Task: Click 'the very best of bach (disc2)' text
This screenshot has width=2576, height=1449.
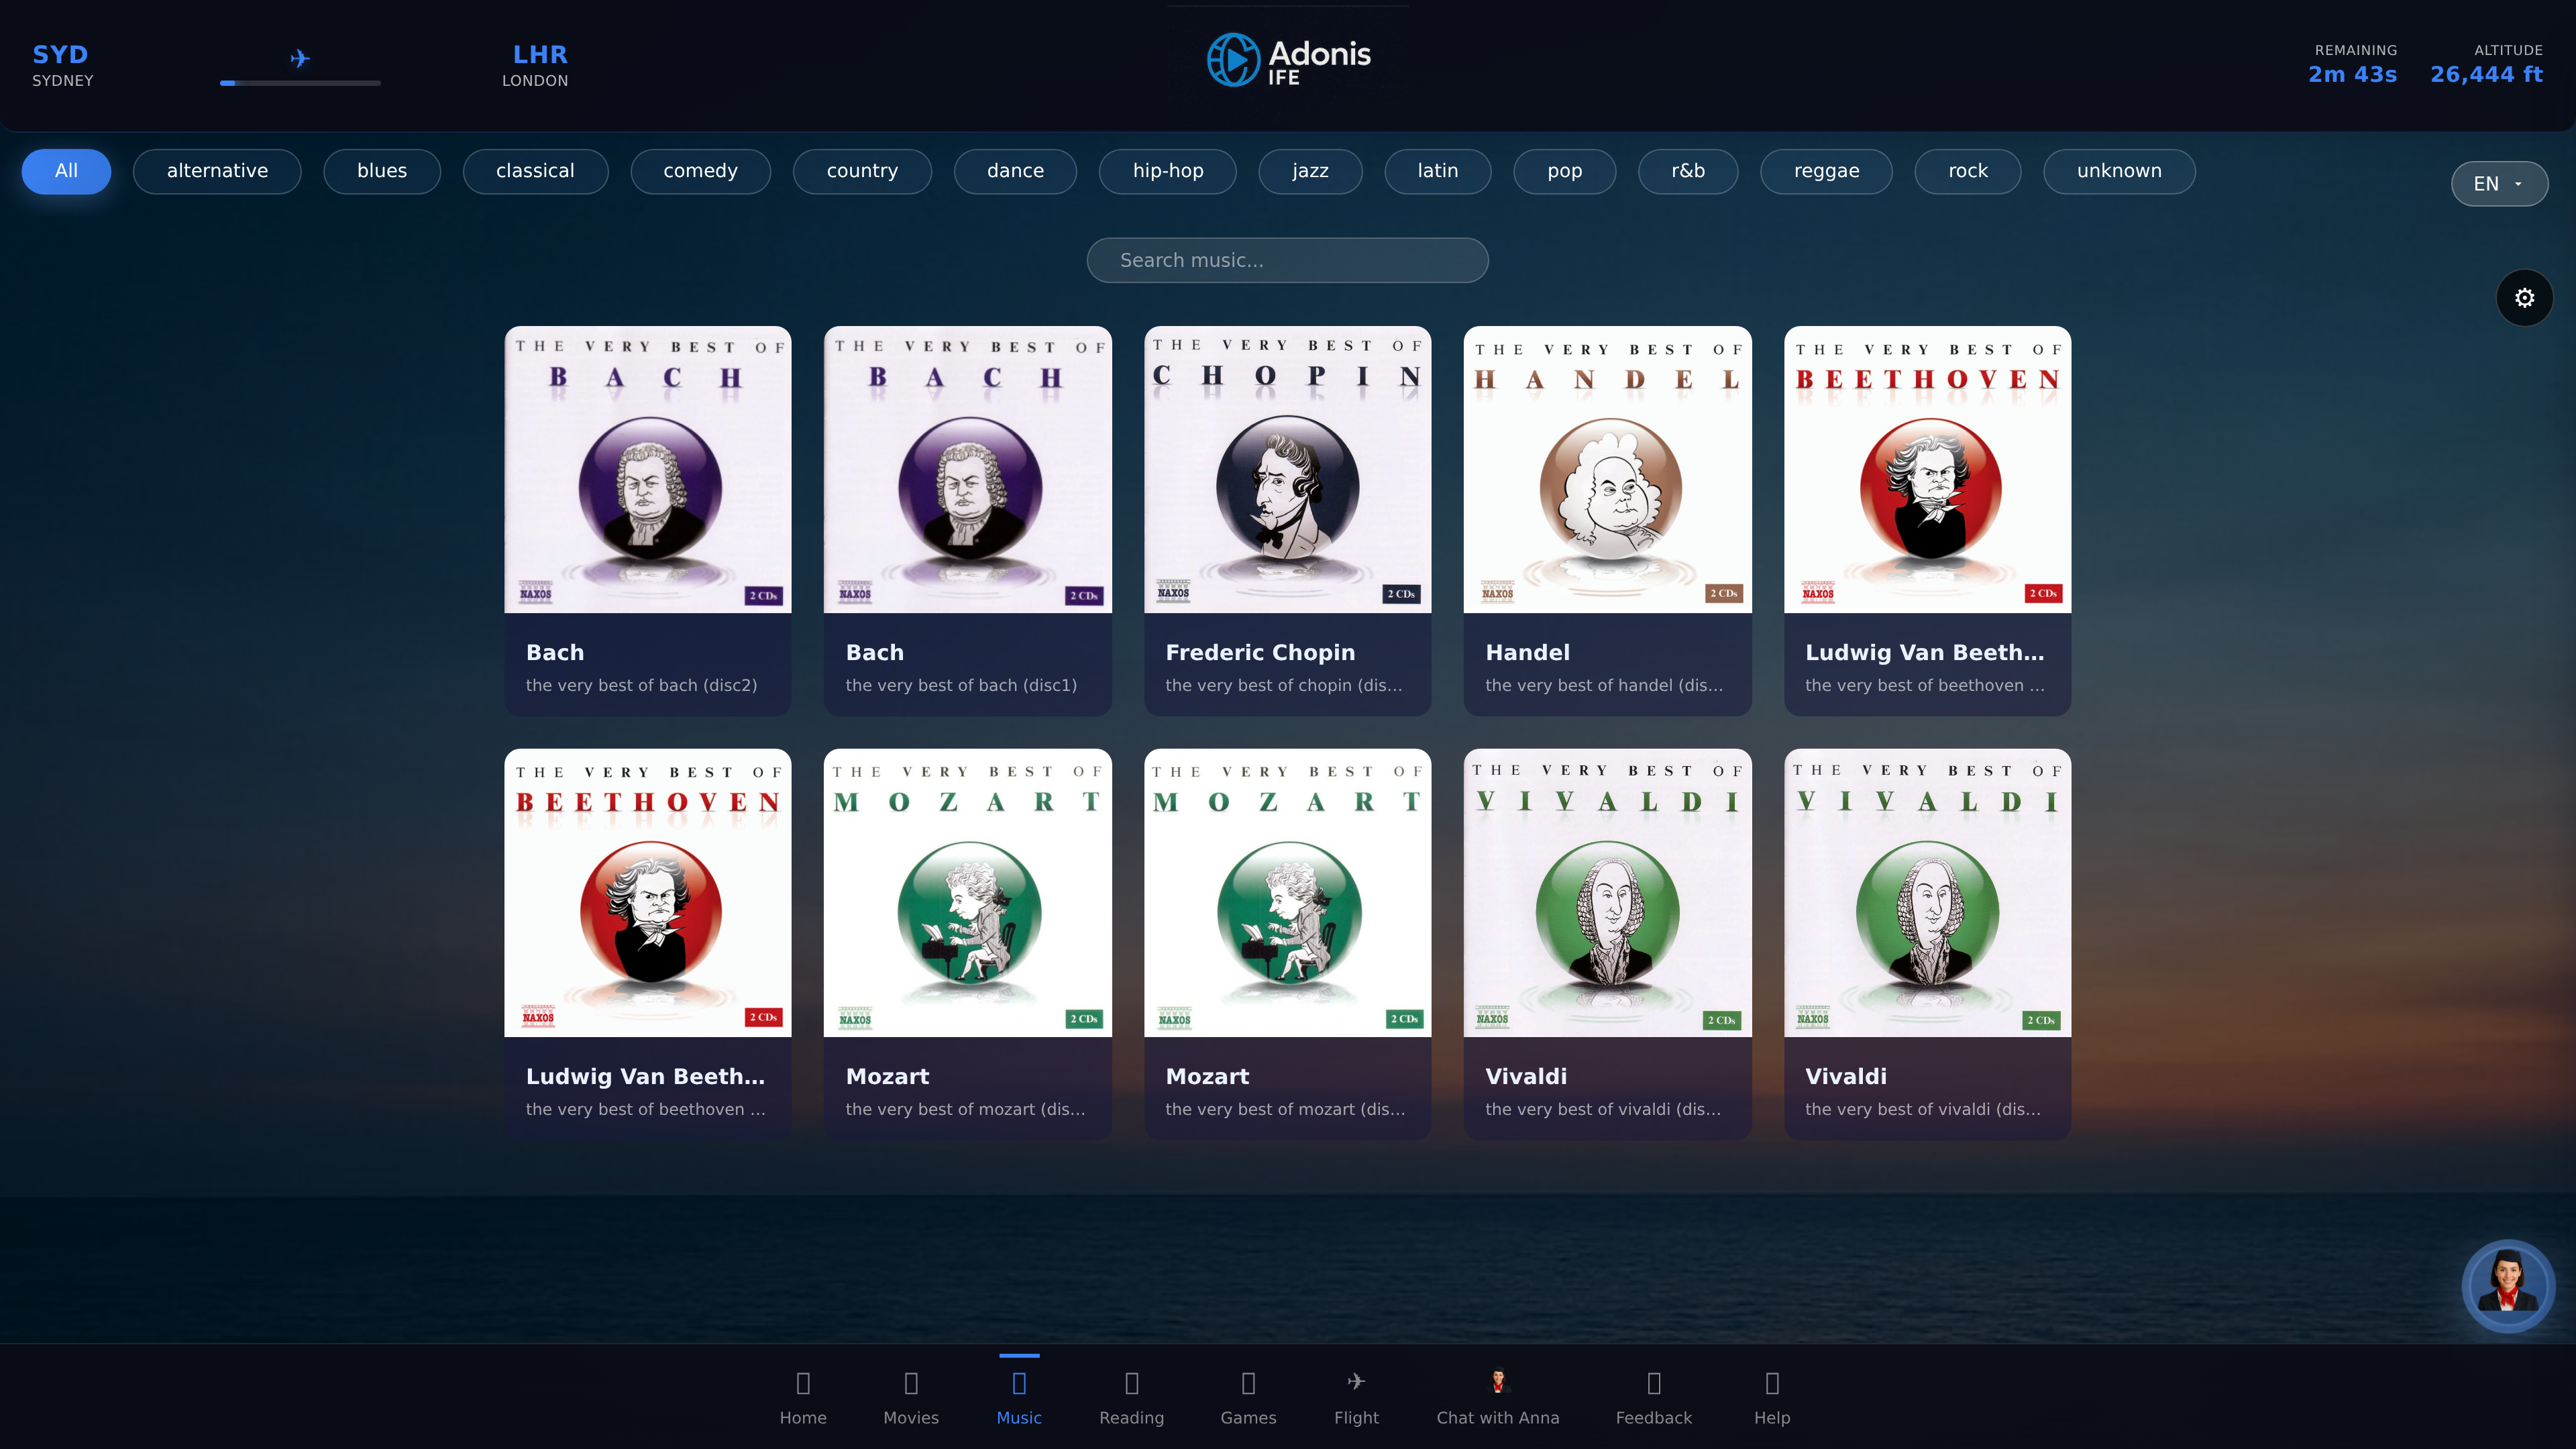Action: [641, 685]
